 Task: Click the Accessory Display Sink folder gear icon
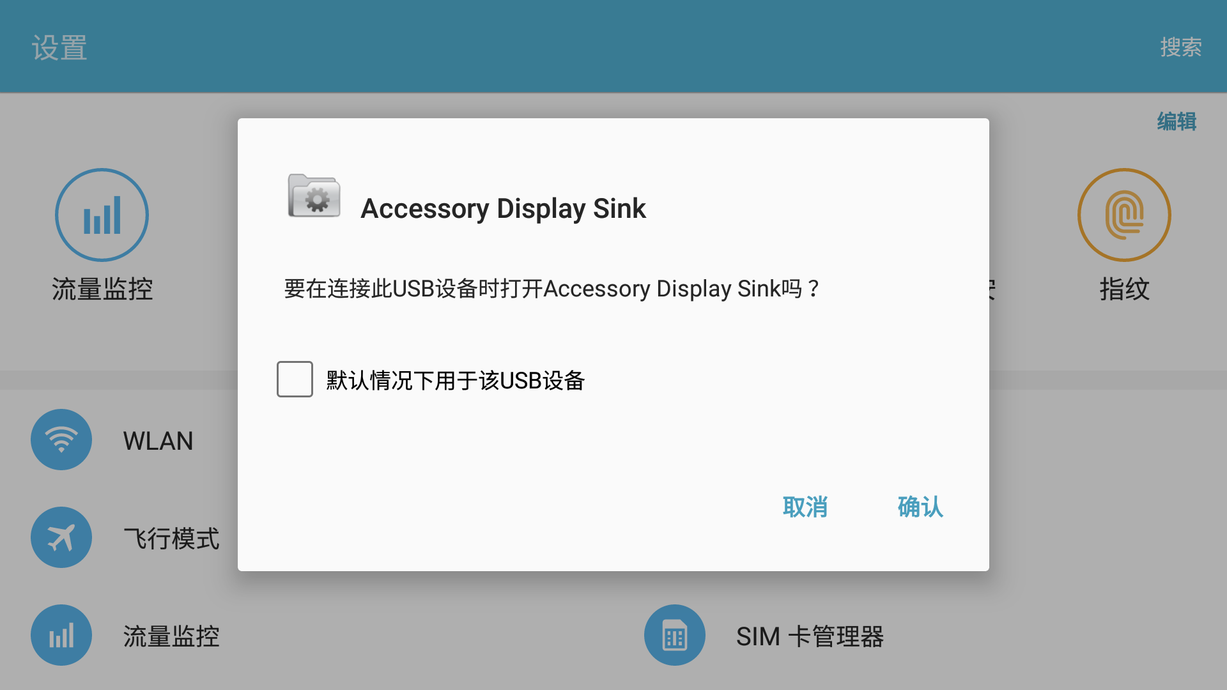coord(314,196)
